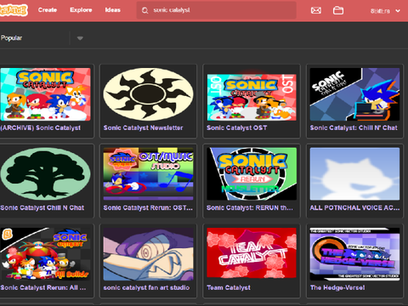Open the Create menu item
Image resolution: width=408 pixels, height=306 pixels.
[x=48, y=10]
